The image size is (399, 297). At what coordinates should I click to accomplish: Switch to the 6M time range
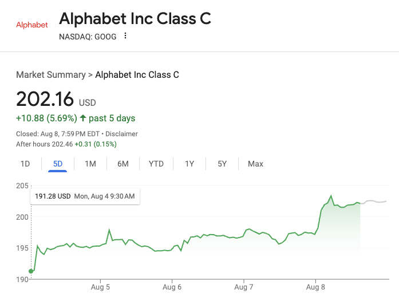pos(123,164)
